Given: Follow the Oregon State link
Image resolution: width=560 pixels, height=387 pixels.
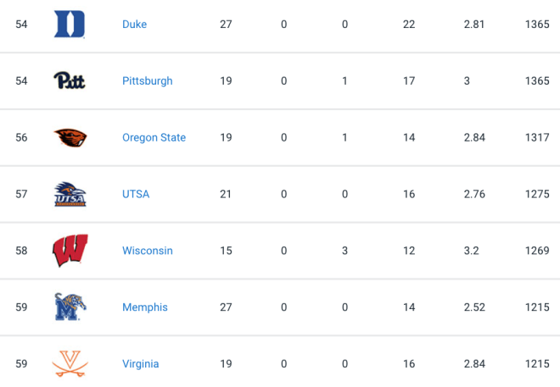Looking at the screenshot, I should 154,137.
